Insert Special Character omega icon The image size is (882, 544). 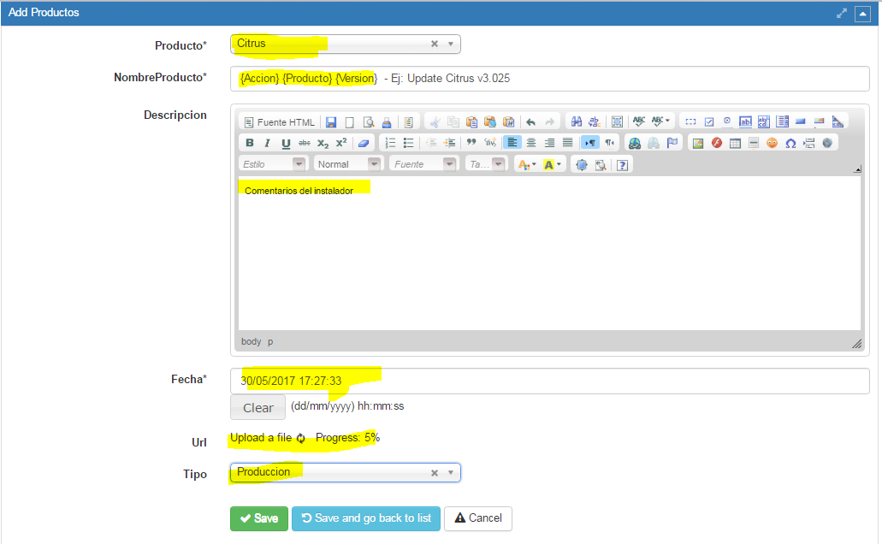[790, 143]
